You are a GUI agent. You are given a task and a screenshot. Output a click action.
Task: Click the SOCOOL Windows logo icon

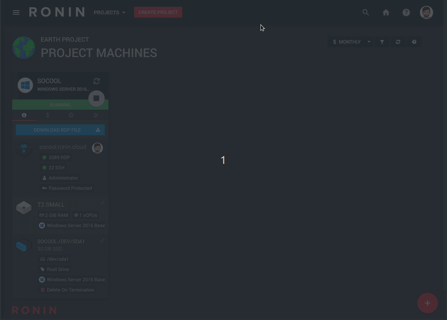(25, 85)
